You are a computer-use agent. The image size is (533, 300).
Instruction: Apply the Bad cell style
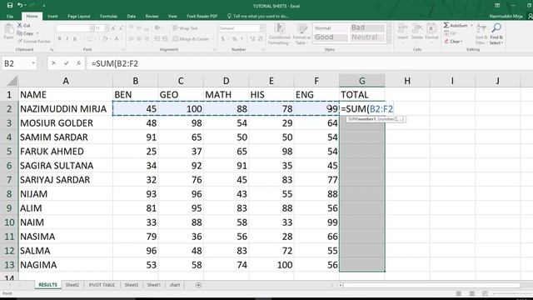click(x=367, y=27)
